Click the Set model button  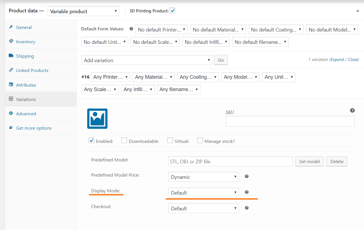[310, 161]
